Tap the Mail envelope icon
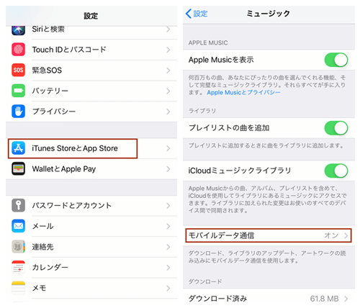360x308 pixels. (x=18, y=226)
